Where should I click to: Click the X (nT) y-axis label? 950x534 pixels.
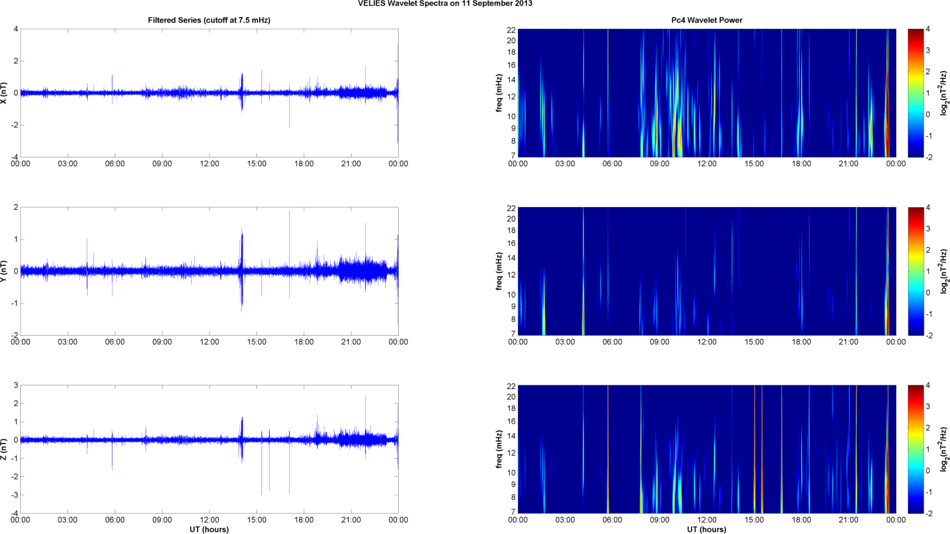(x=4, y=93)
